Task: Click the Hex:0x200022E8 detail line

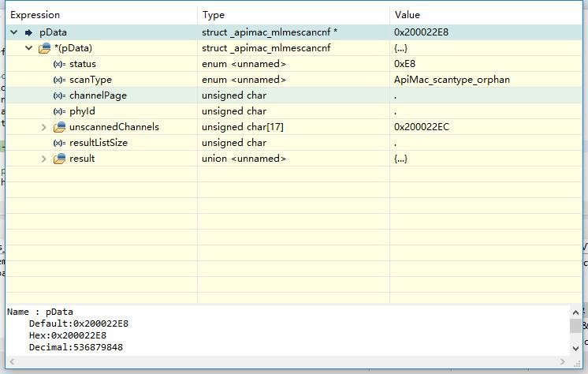Action: point(68,335)
